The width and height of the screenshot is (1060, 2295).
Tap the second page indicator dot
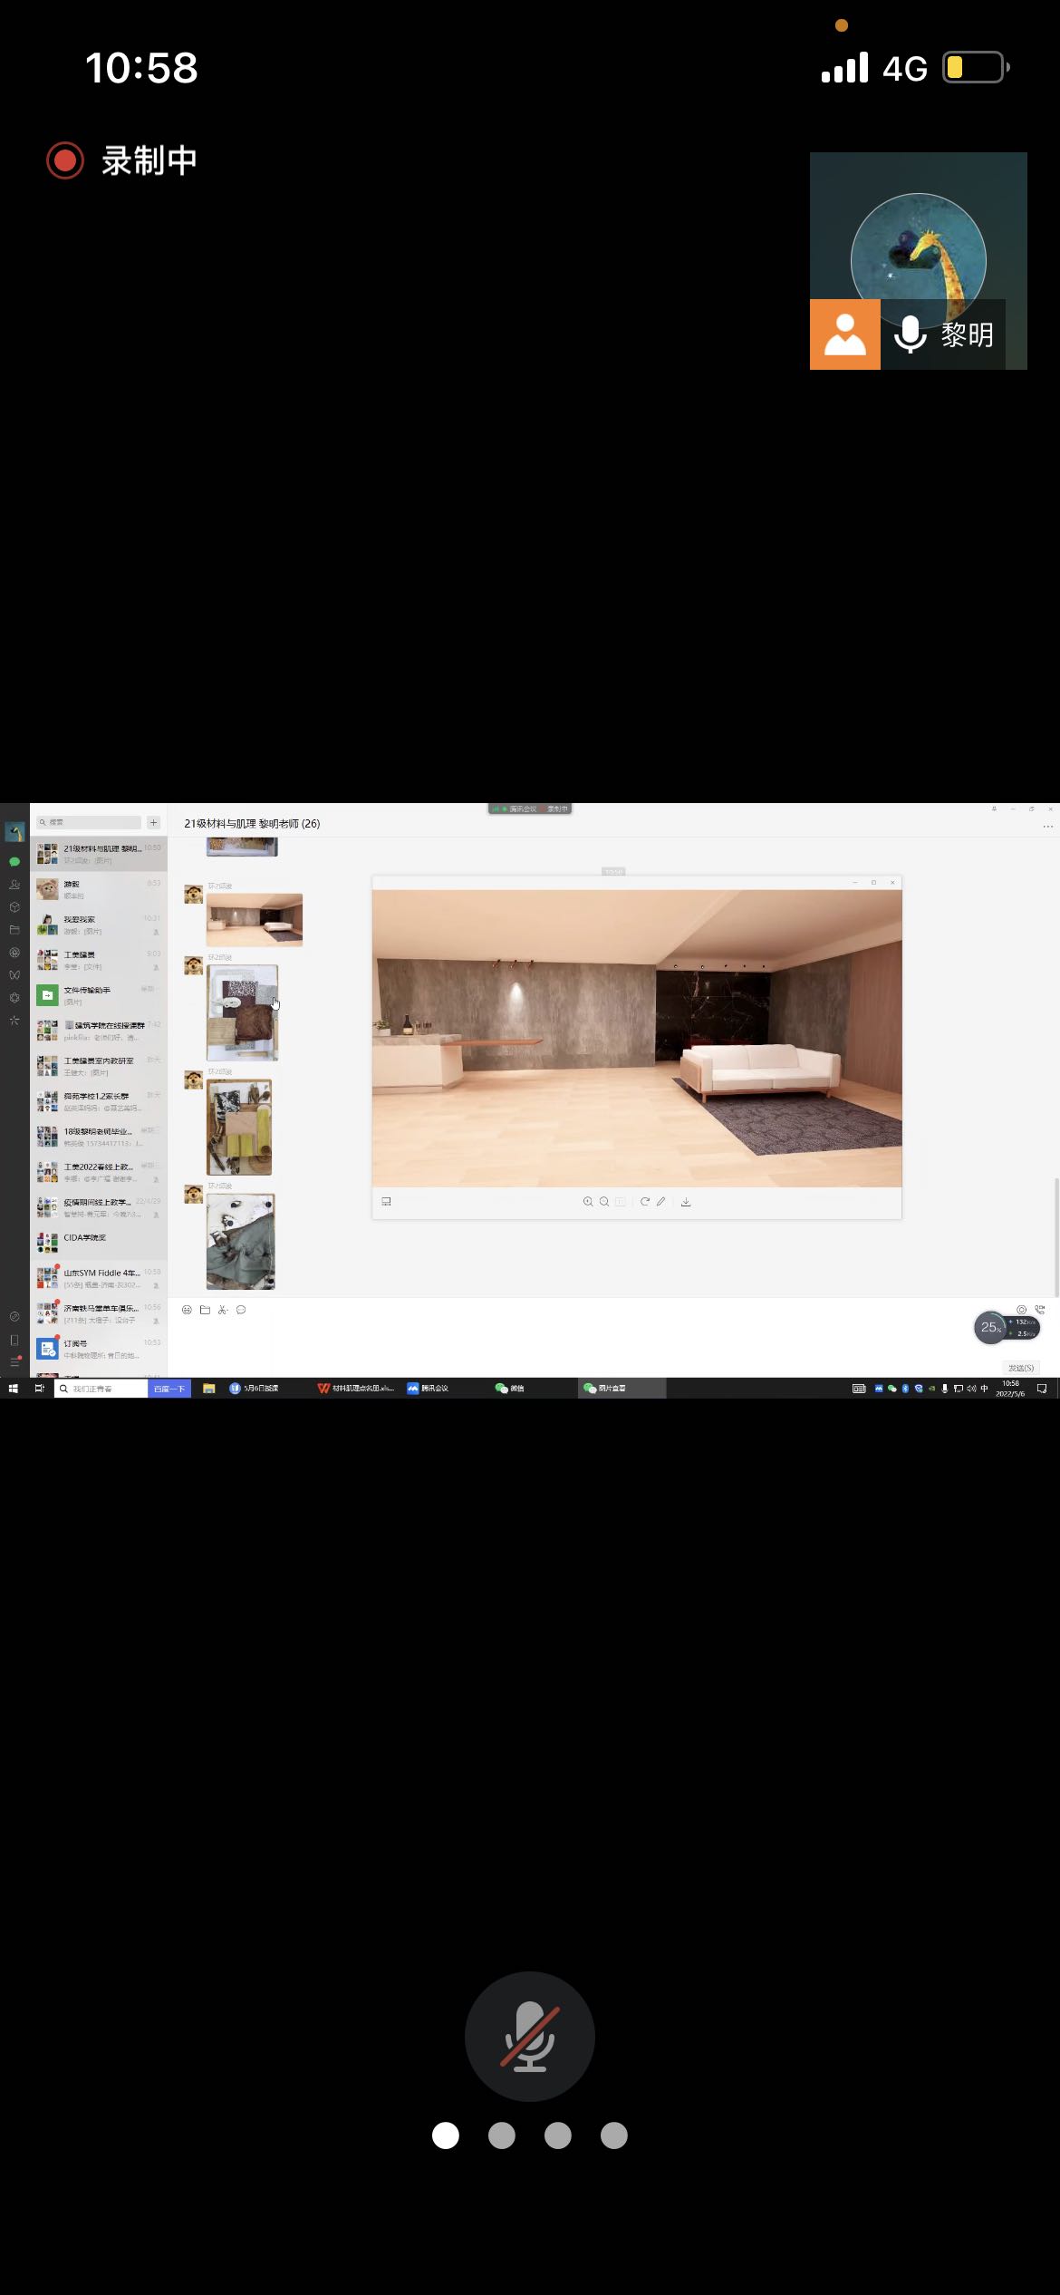pyautogui.click(x=501, y=2135)
